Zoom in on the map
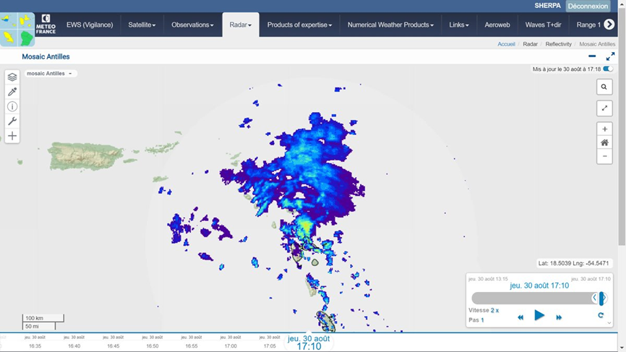 point(604,129)
